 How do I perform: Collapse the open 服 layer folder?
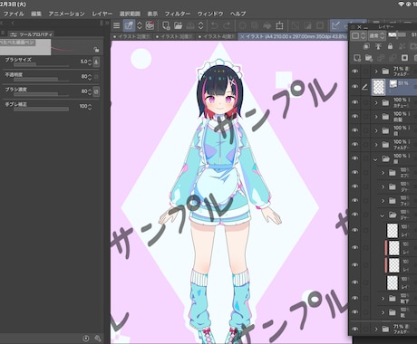[375, 159]
